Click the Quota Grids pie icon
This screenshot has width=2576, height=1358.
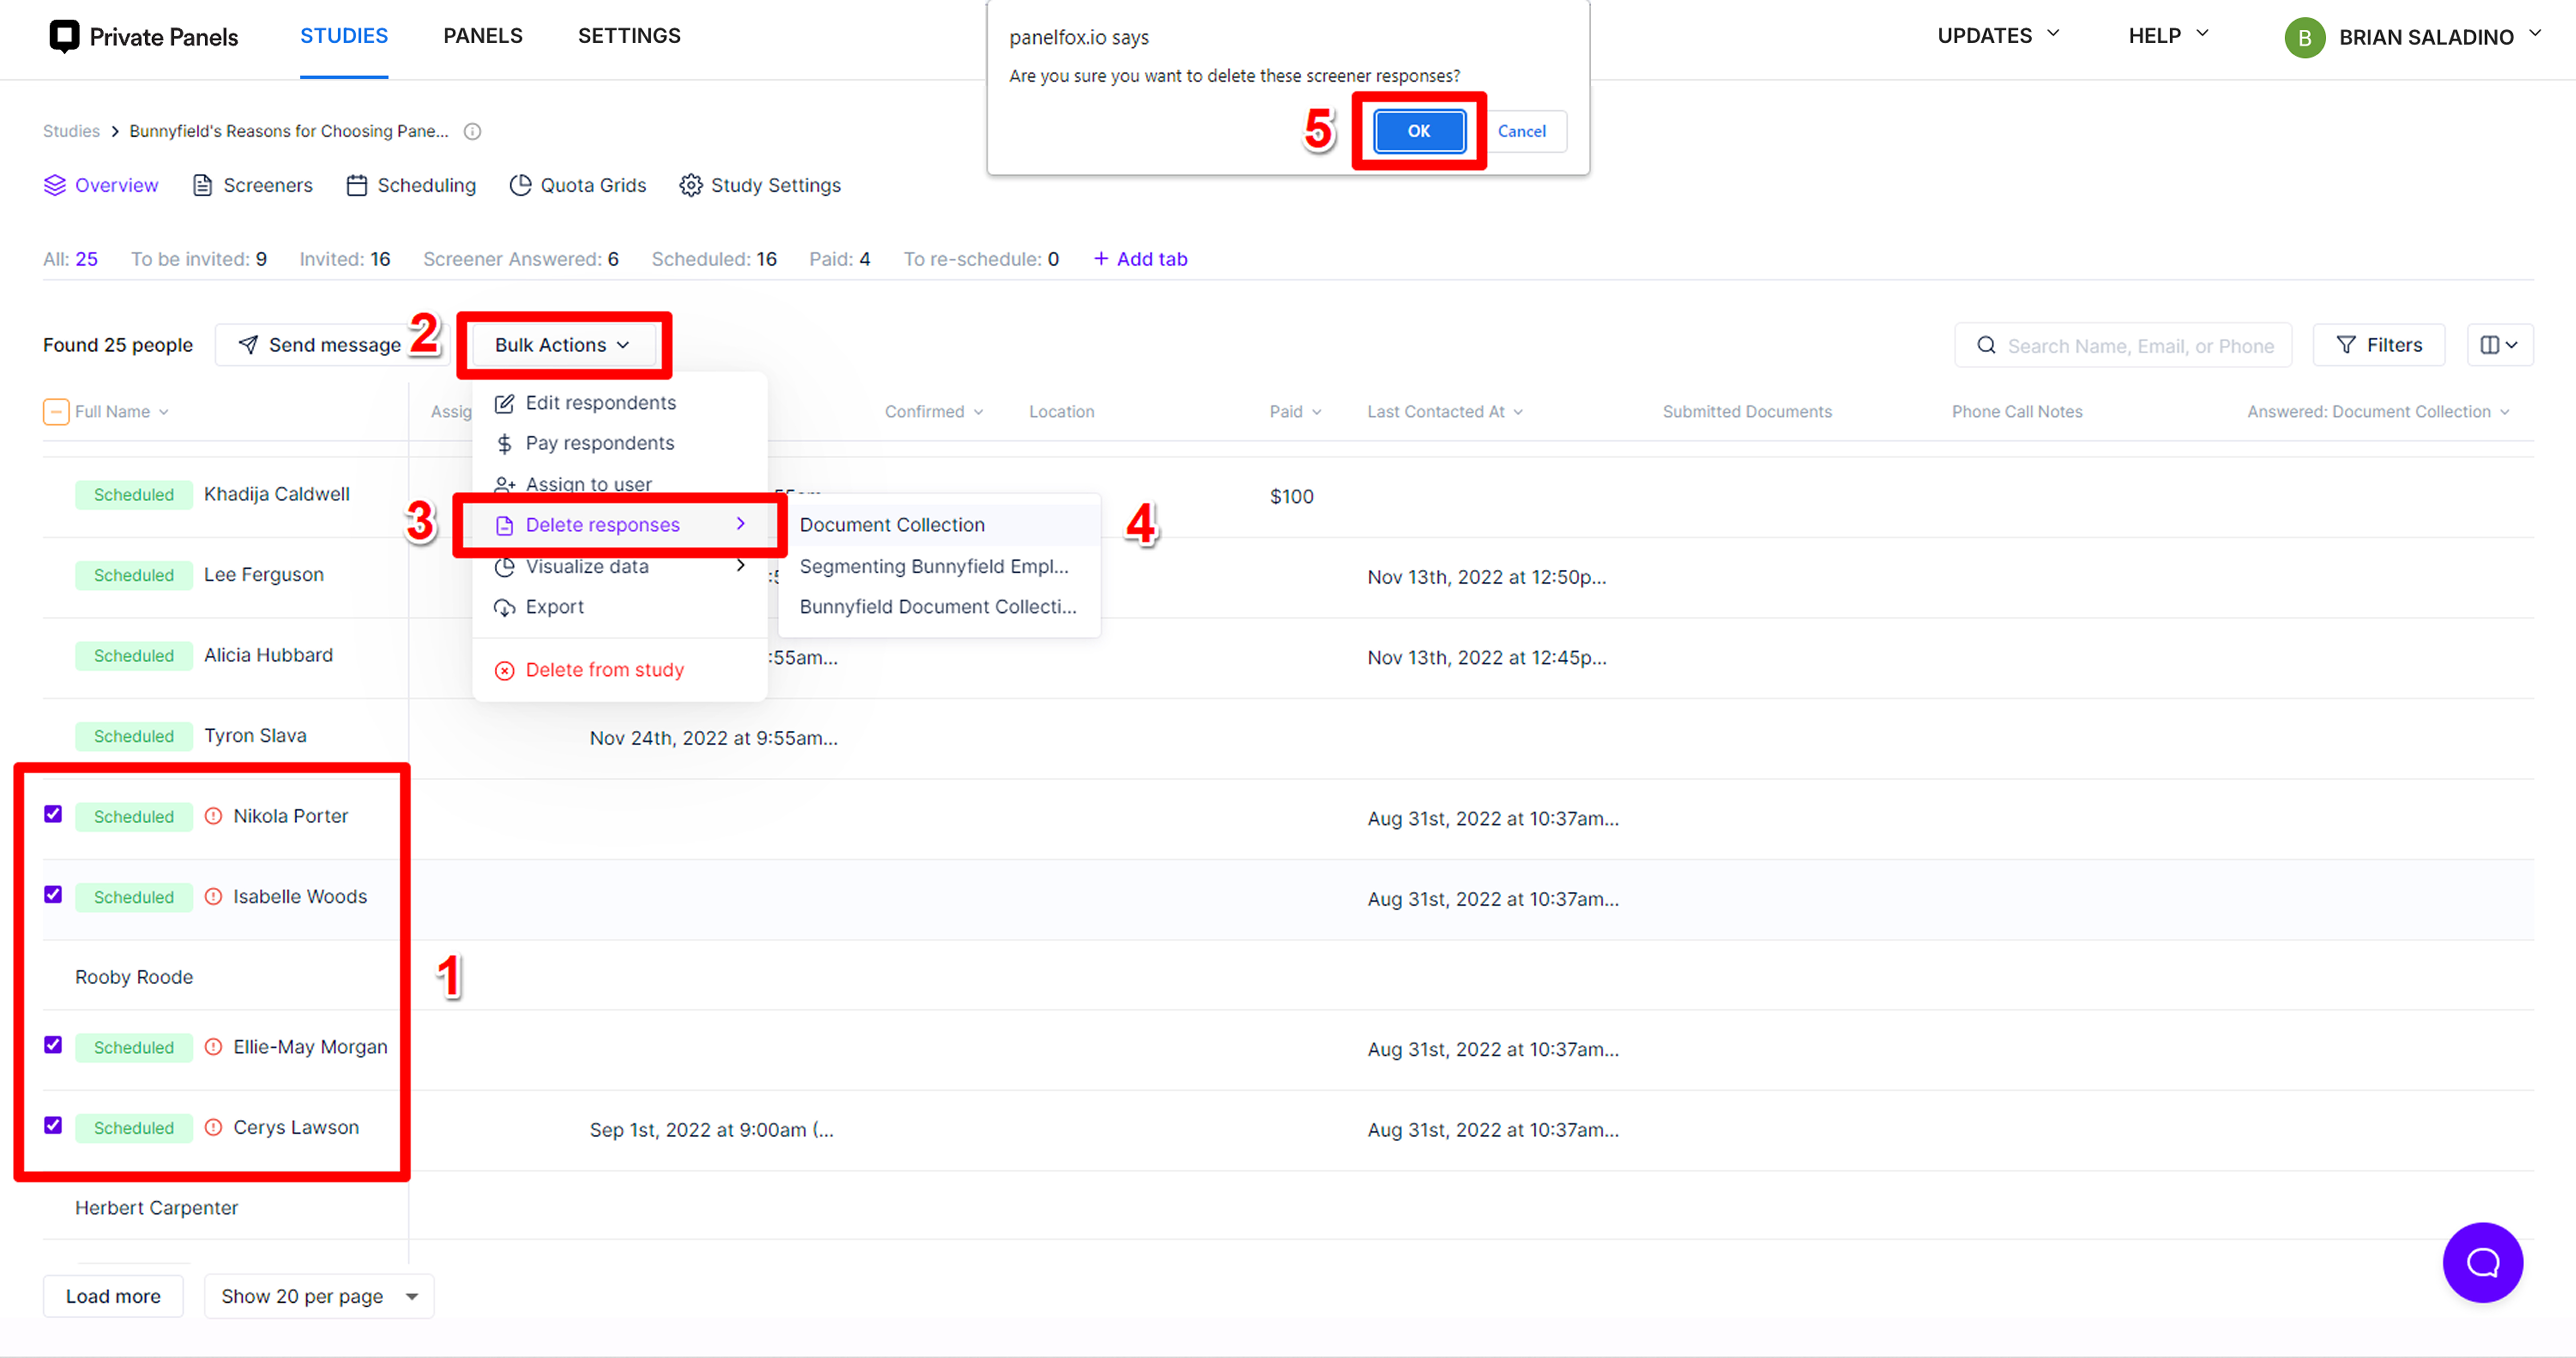coord(520,185)
